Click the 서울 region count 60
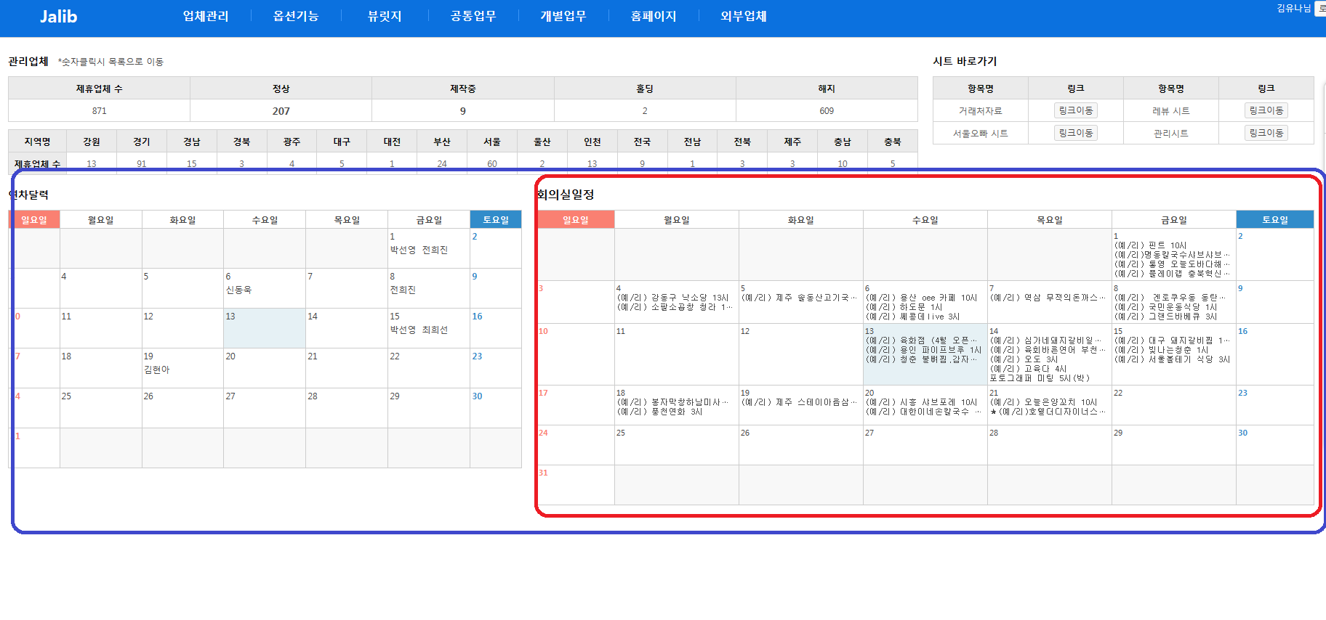 (492, 163)
